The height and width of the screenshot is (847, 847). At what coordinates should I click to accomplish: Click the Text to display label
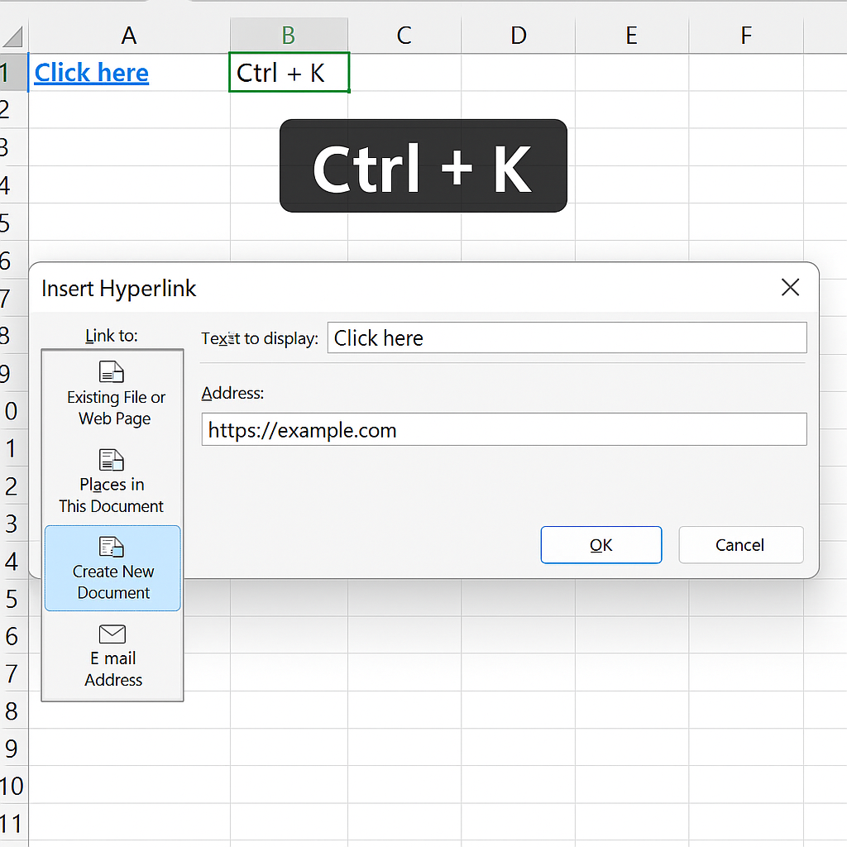tap(259, 338)
